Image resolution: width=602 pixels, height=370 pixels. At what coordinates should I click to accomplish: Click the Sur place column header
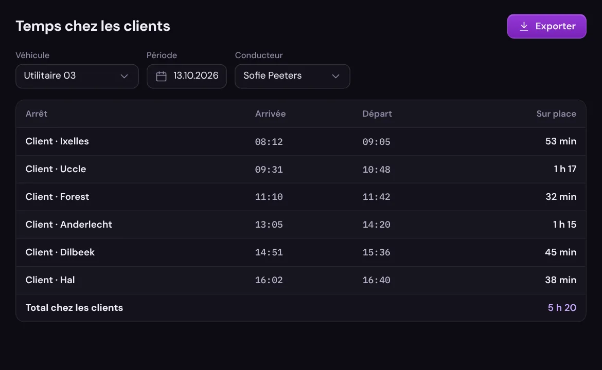[x=556, y=114]
